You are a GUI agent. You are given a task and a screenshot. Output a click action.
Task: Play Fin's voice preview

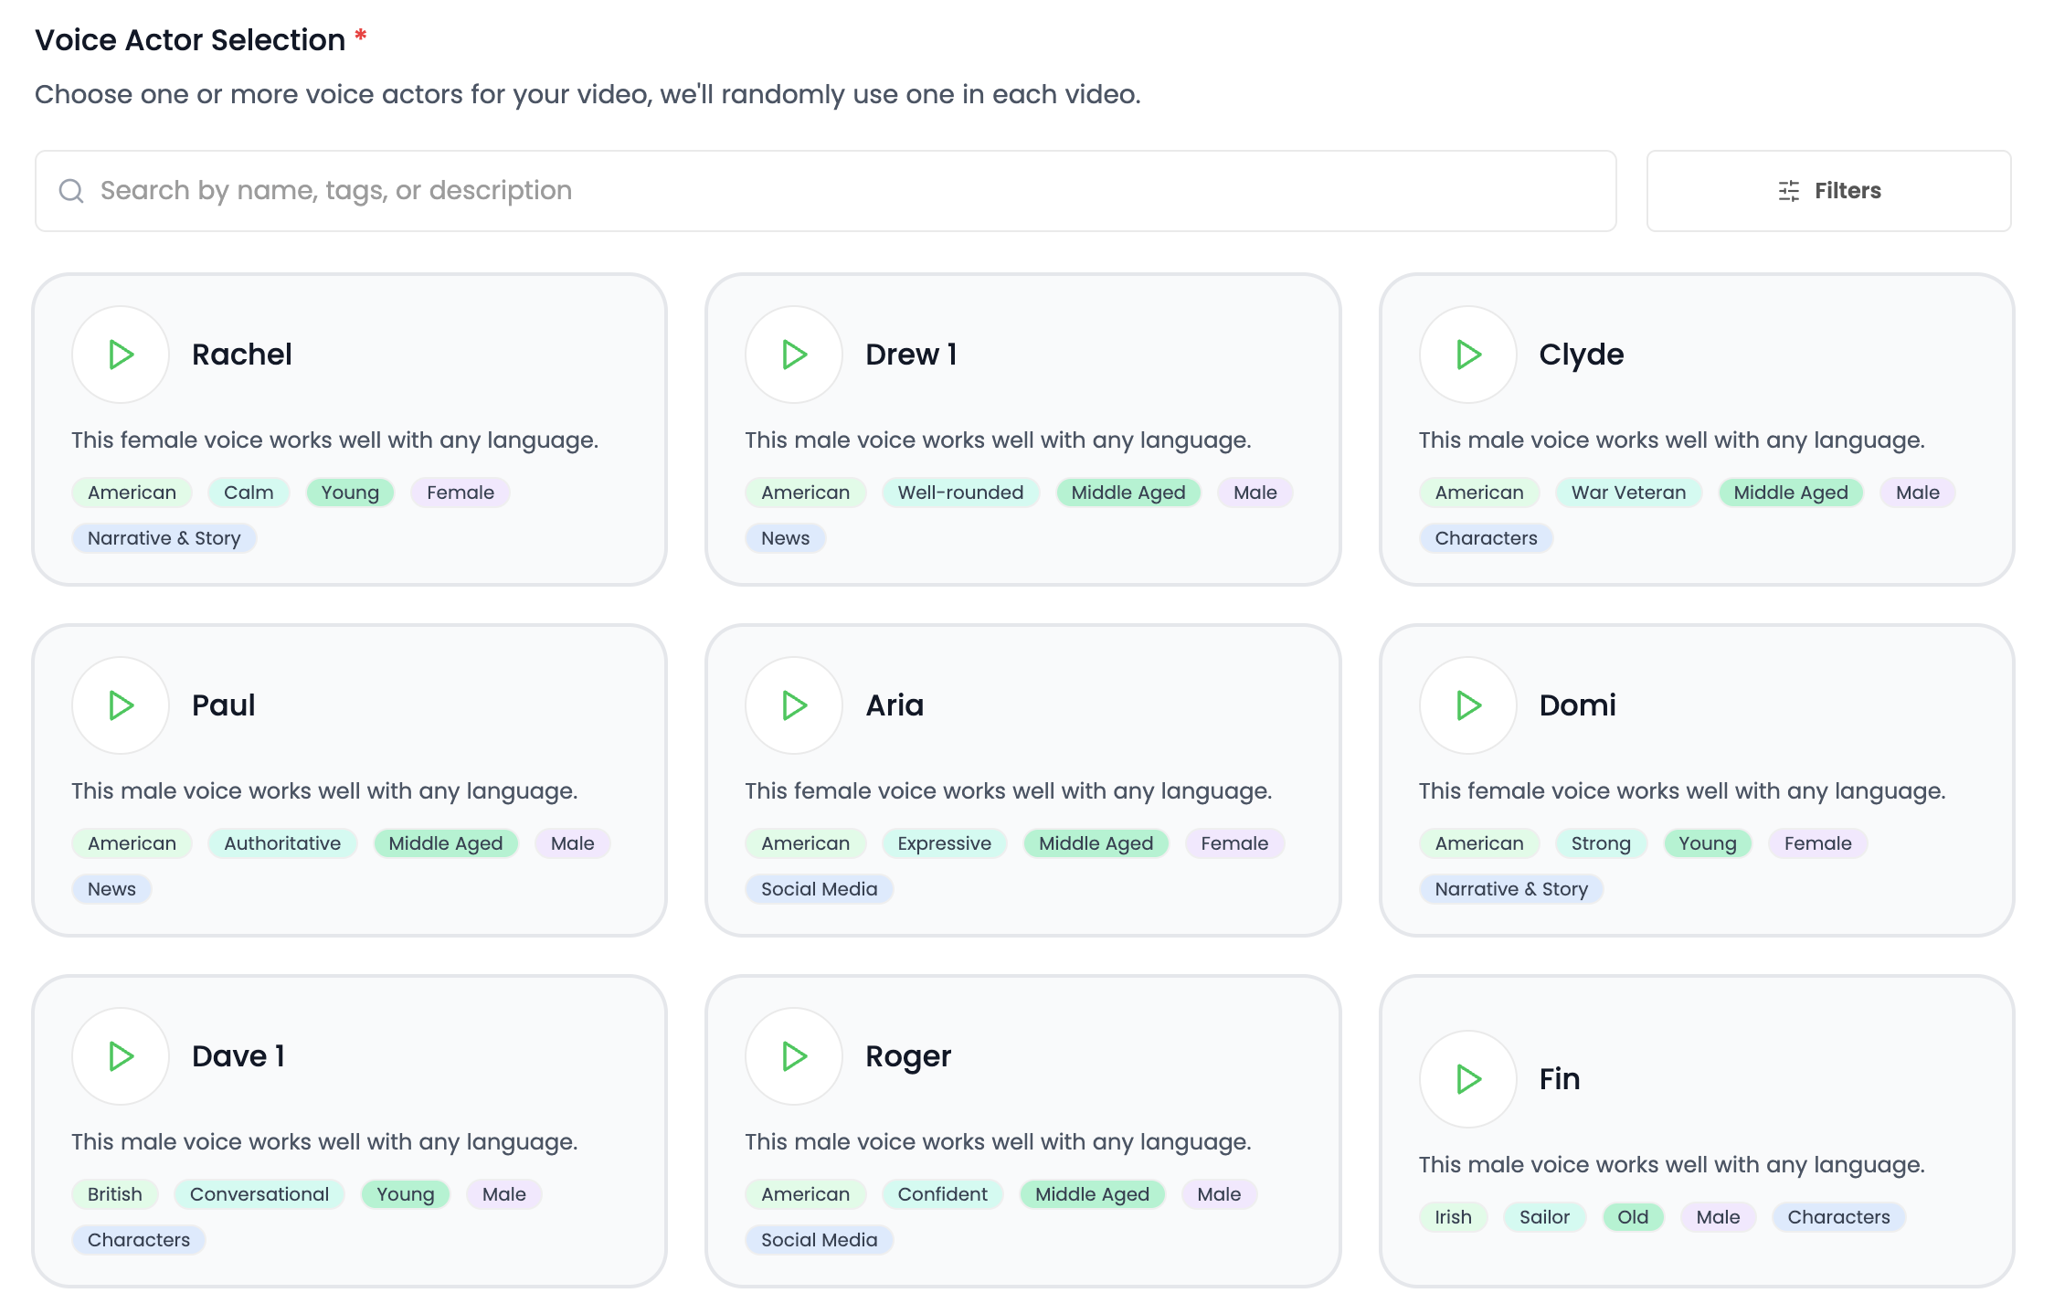coord(1467,1079)
